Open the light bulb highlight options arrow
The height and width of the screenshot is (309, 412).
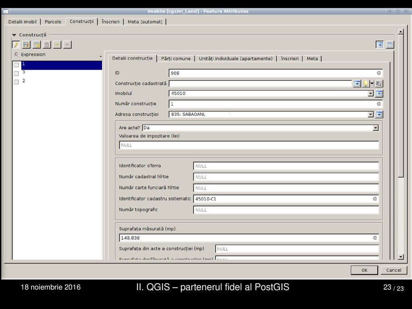(372, 83)
